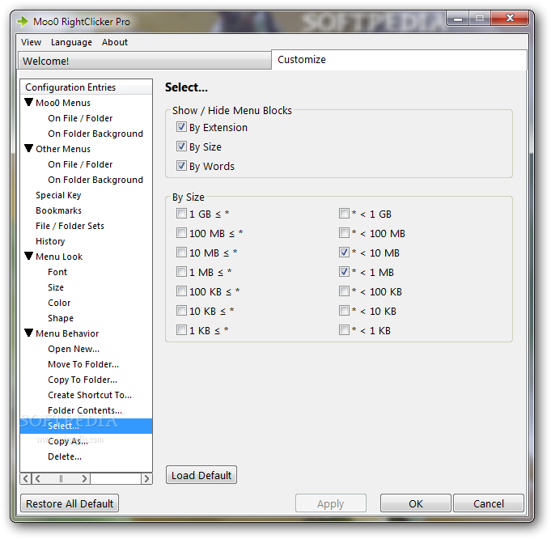Click the Moo0 RightClicker green arrow icon
The width and height of the screenshot is (551, 539).
(x=23, y=22)
